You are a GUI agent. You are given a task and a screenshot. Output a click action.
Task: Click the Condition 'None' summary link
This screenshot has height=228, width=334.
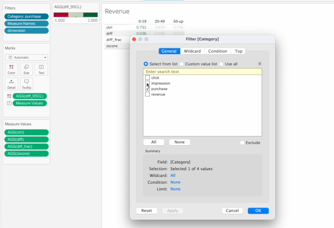(175, 182)
